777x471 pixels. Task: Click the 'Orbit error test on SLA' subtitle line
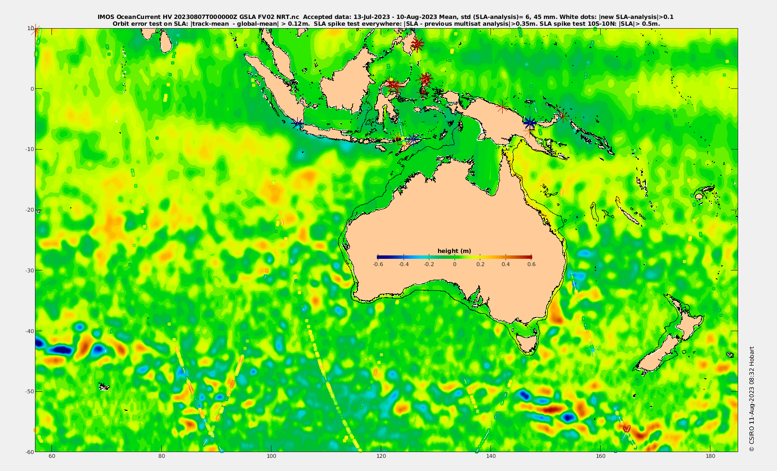[386, 23]
